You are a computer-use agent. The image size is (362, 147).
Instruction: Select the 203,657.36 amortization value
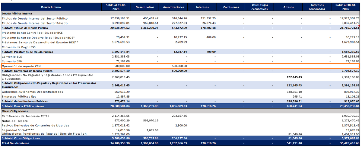[x=179, y=116]
